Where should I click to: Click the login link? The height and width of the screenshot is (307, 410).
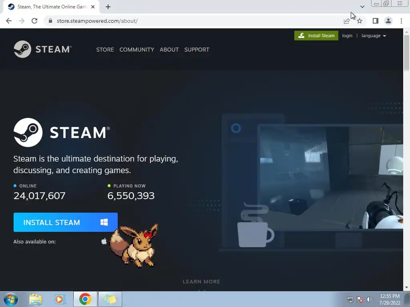tap(347, 36)
